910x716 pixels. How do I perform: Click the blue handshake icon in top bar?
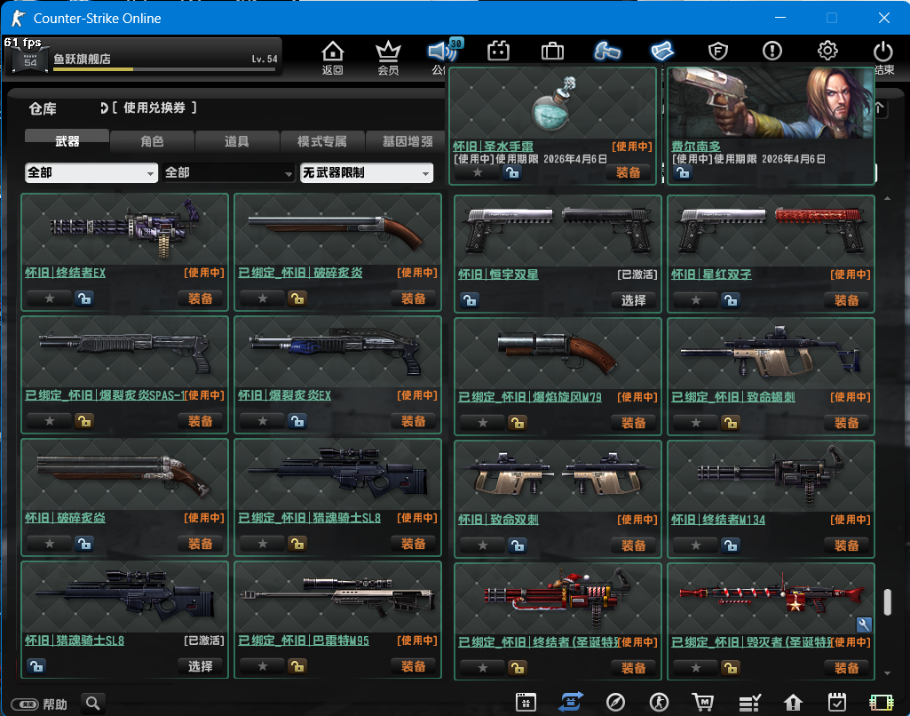[x=607, y=52]
